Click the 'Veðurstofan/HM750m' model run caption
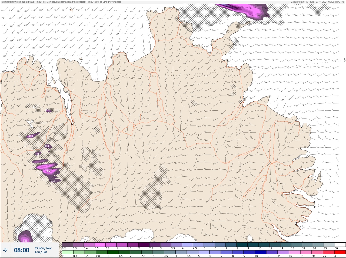The height and width of the screenshot is (258, 346). point(318,2)
